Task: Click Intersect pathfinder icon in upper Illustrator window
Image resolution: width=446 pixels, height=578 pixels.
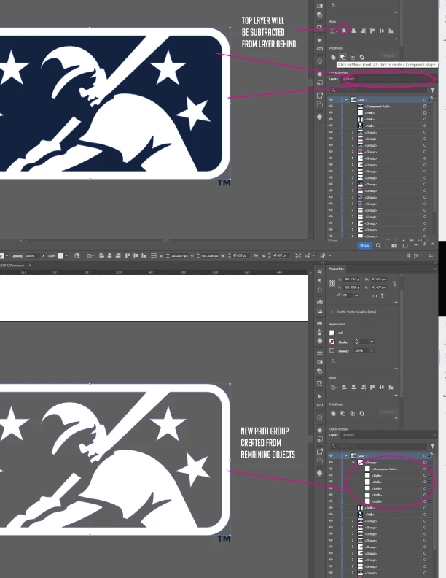Action: click(x=352, y=57)
